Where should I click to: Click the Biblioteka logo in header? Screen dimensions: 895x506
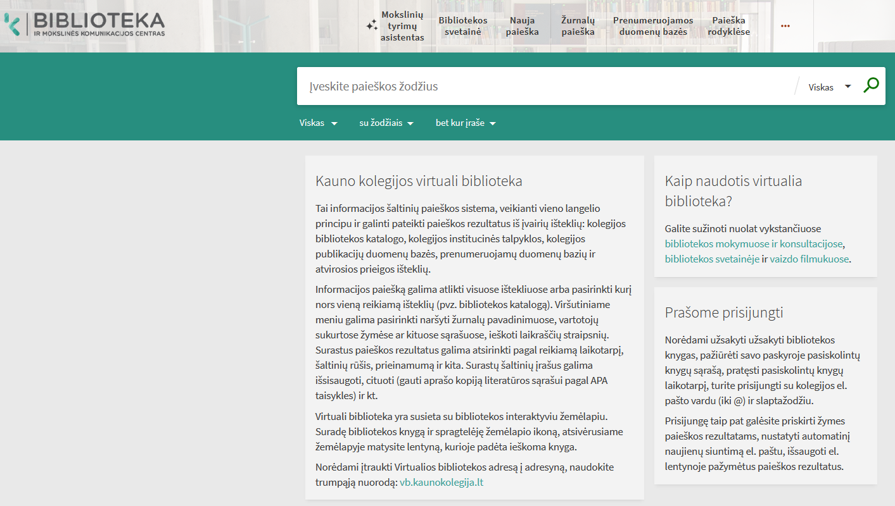click(85, 25)
